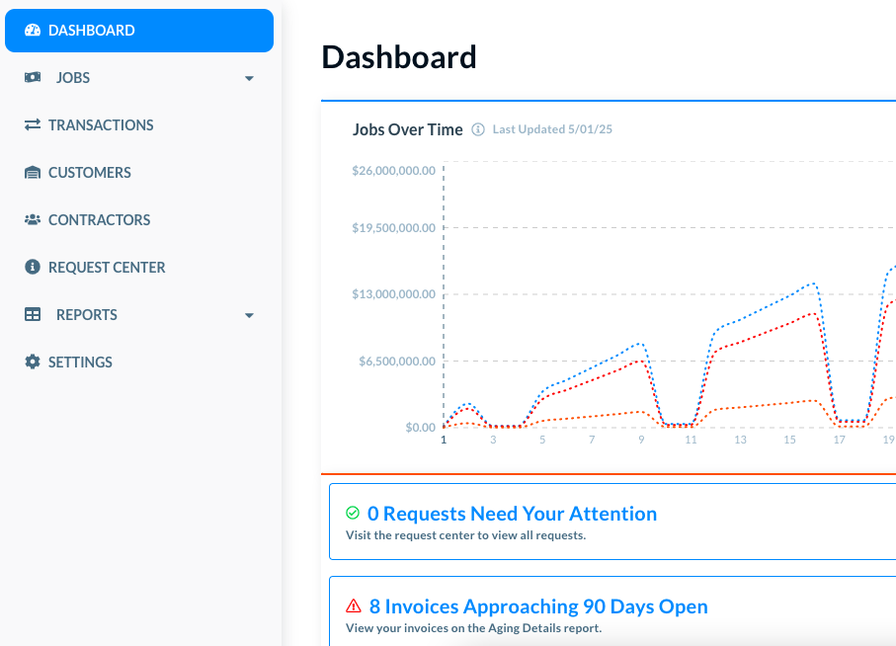This screenshot has height=646, width=896.
Task: Click day 9 marker on chart axis
Action: click(x=641, y=440)
